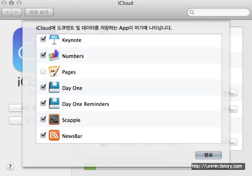Select the Pages label text
The height and width of the screenshot is (176, 252).
click(x=69, y=72)
